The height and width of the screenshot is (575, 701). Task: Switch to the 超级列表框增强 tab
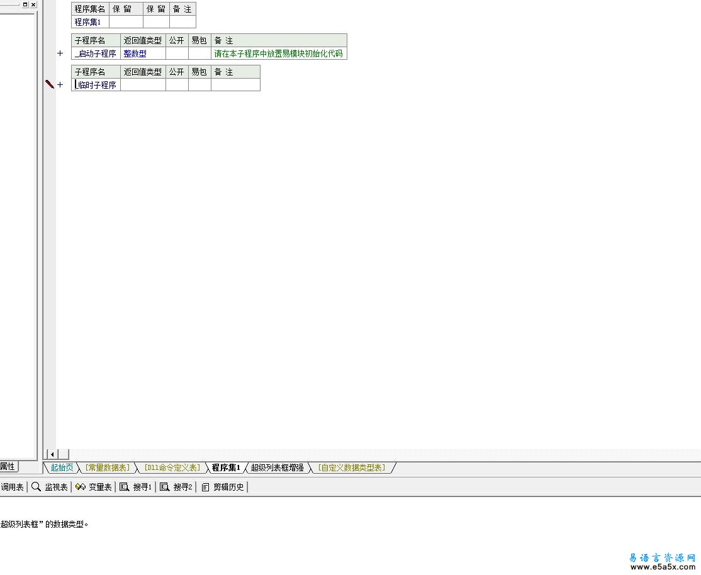pyautogui.click(x=277, y=467)
